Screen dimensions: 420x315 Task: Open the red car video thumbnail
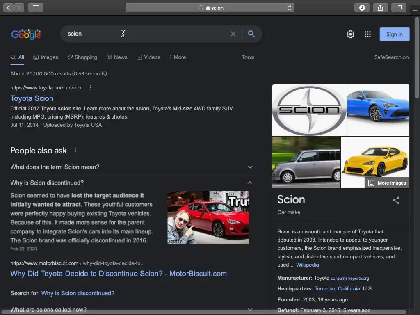pos(208,217)
